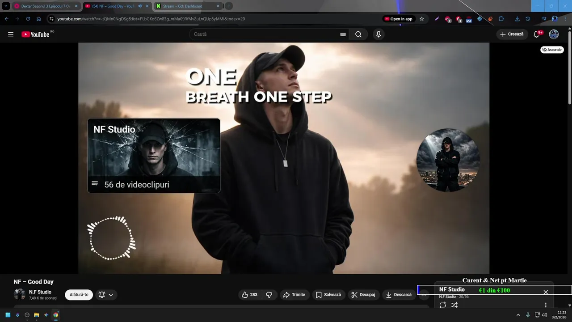The image size is (572, 322).
Task: Click the round channel watermark in the video
Action: [448, 160]
